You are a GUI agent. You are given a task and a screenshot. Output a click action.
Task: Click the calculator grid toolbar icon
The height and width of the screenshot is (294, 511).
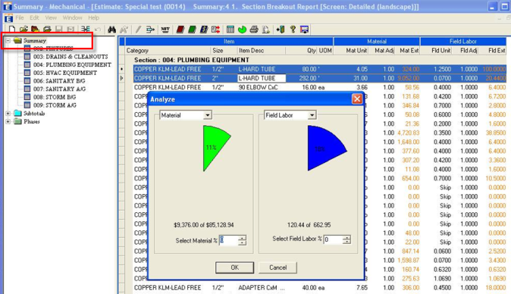coord(230,30)
